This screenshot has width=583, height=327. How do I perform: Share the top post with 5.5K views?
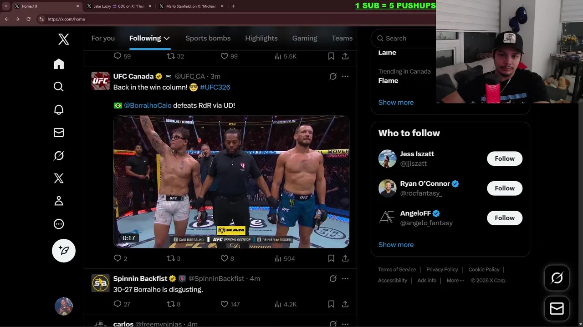[x=345, y=56]
